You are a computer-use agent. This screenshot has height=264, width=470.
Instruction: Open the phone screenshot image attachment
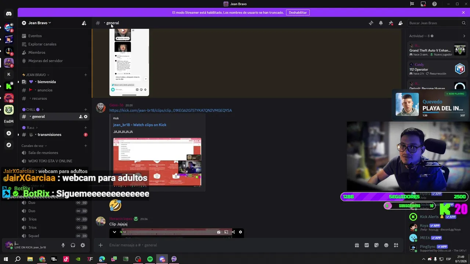(x=129, y=62)
